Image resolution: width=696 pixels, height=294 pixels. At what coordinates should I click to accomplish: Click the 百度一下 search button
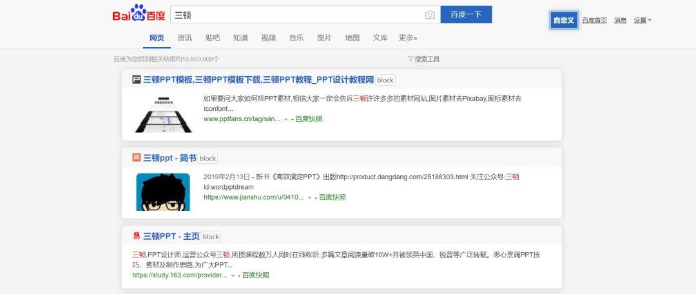(466, 15)
